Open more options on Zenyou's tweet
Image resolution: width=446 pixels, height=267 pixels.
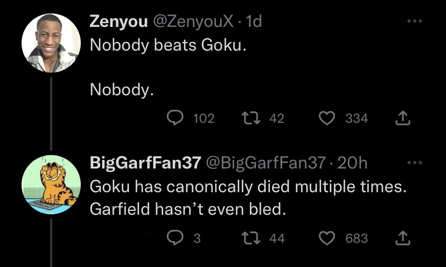pyautogui.click(x=413, y=22)
